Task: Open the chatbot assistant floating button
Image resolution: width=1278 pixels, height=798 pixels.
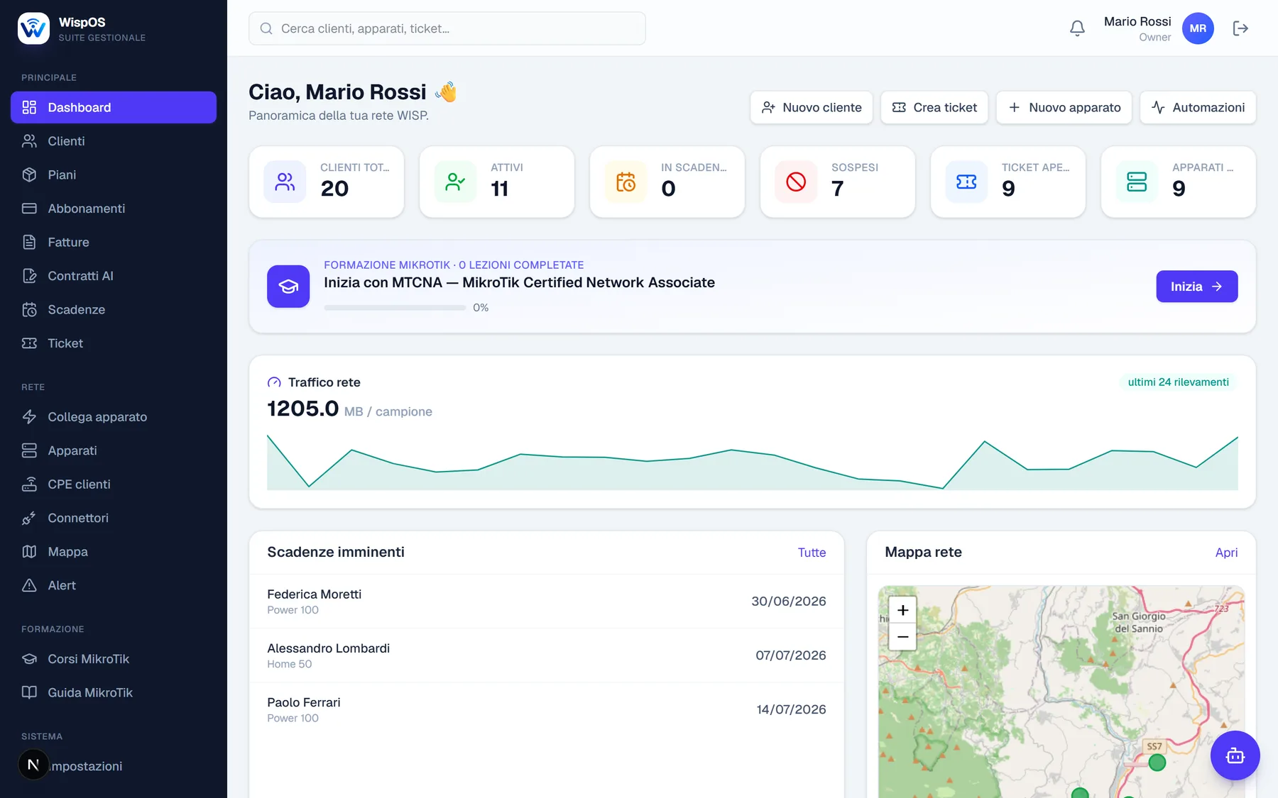Action: coord(1235,755)
